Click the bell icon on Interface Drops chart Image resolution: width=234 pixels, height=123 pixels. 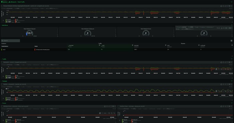221,106
